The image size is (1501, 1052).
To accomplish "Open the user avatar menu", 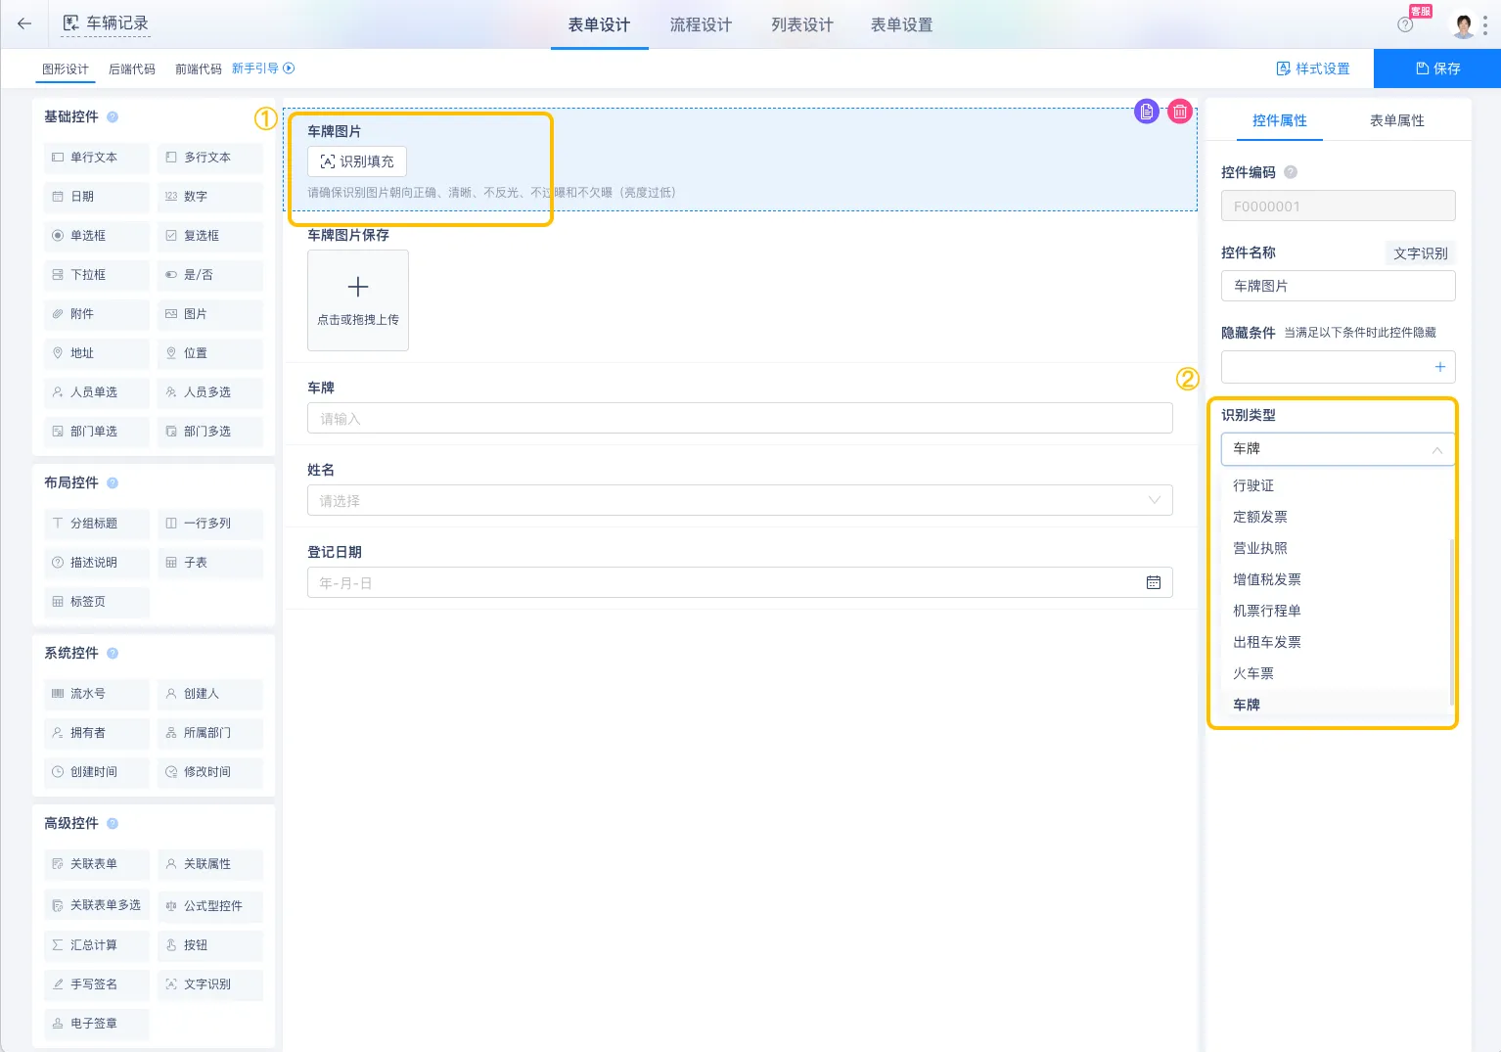I will point(1463,25).
